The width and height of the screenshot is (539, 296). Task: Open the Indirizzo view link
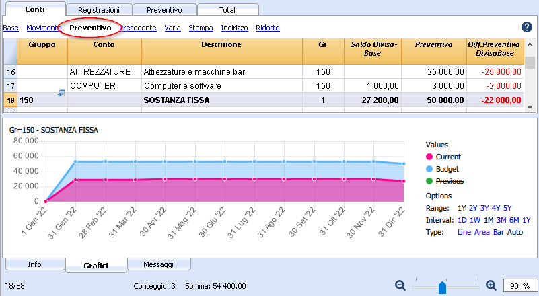pos(234,28)
